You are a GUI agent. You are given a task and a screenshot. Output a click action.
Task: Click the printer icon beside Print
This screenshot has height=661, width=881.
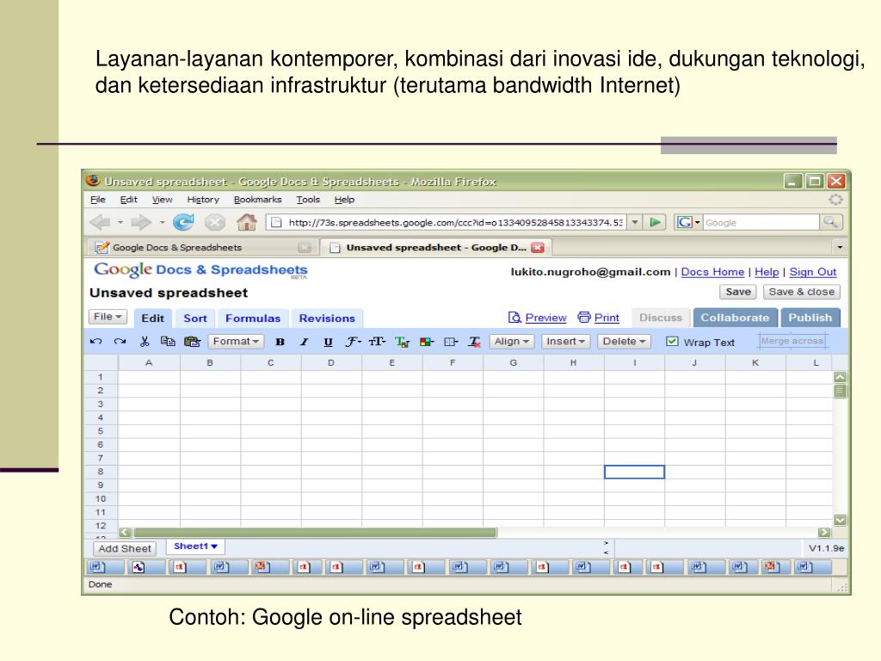click(584, 318)
